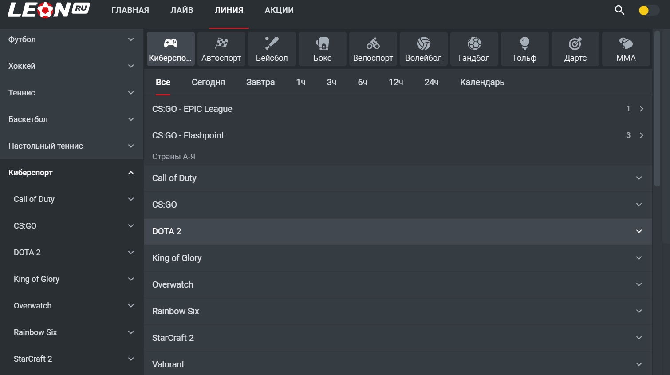Toggle the yellow theme switch
670x375 pixels.
pyautogui.click(x=648, y=10)
